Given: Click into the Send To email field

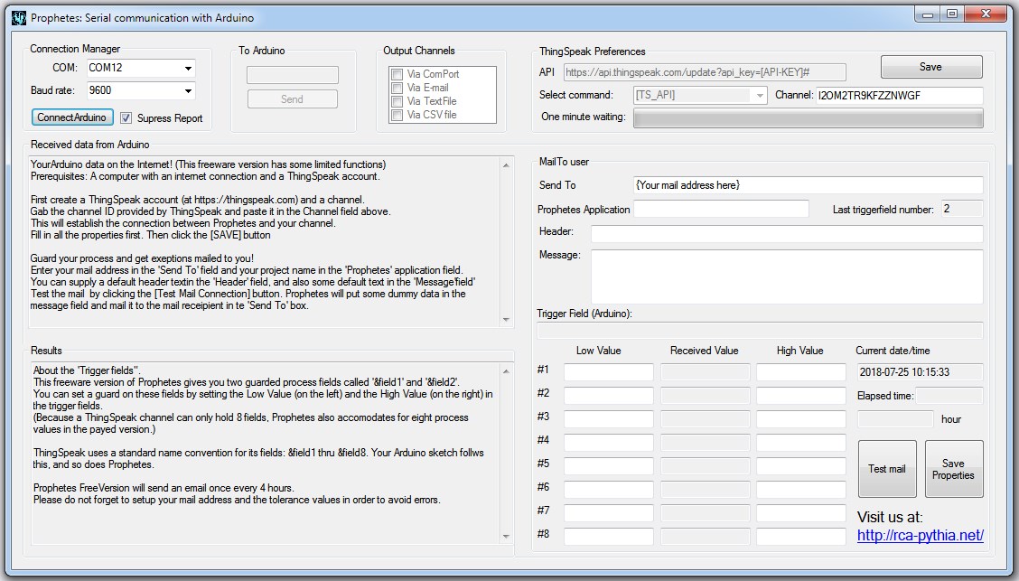Looking at the screenshot, I should click(808, 185).
